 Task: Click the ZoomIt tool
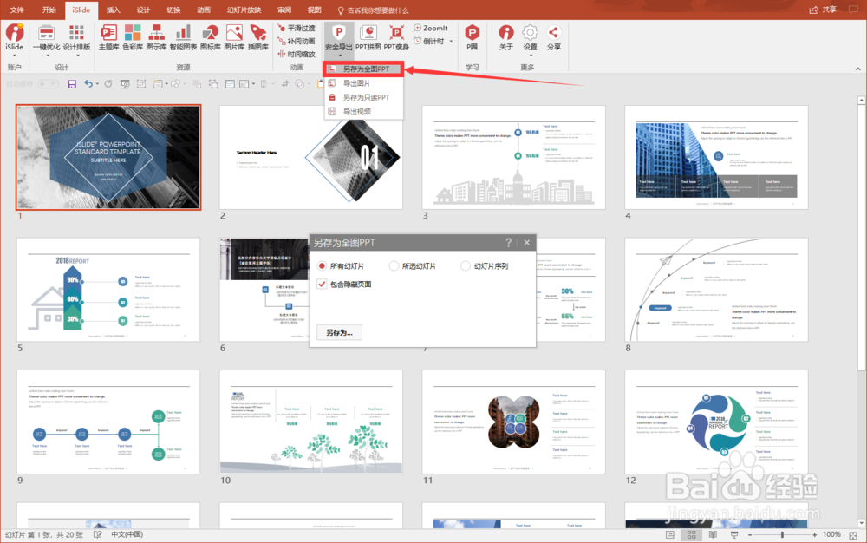tap(431, 28)
